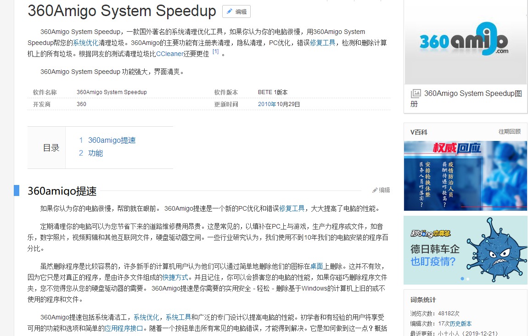Click the 浏览次数 48182次 entry
This screenshot has height=336, width=528.
click(x=435, y=314)
